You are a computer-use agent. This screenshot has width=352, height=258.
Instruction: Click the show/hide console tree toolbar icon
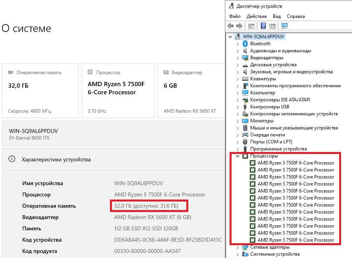(251, 26)
